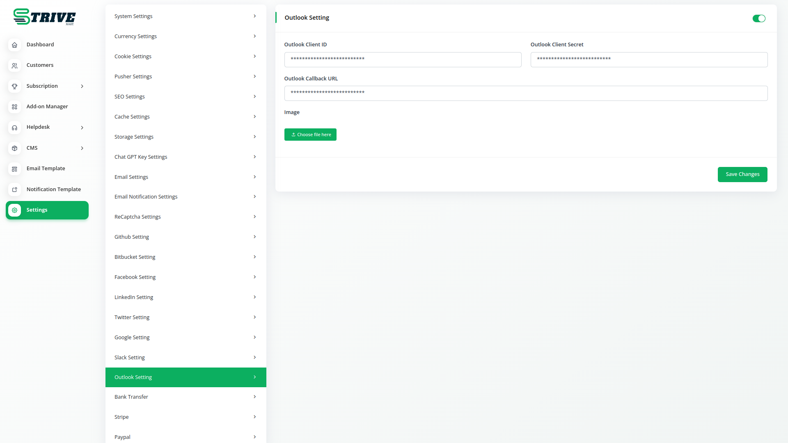
Task: Click the Add-on Manager grid icon
Action: click(15, 107)
